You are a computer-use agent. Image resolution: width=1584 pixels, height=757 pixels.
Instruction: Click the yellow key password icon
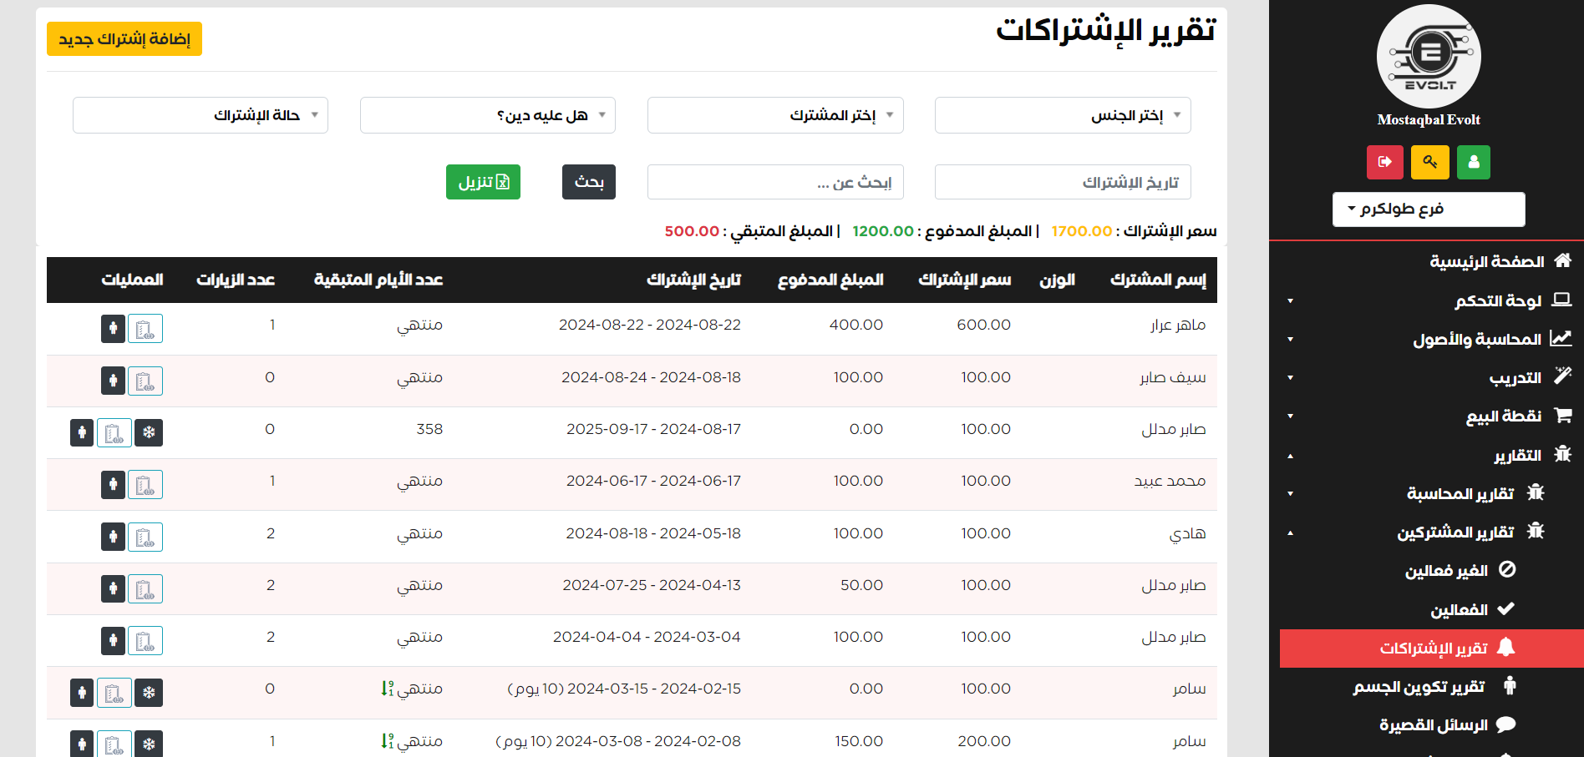click(1429, 162)
